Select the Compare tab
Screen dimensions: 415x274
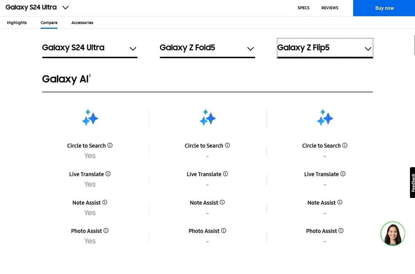pos(49,23)
